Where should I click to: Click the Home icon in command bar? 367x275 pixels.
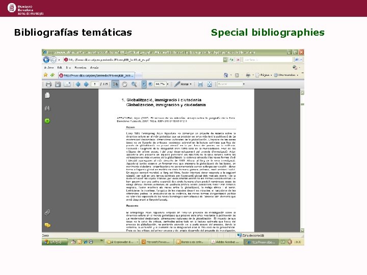226,75
